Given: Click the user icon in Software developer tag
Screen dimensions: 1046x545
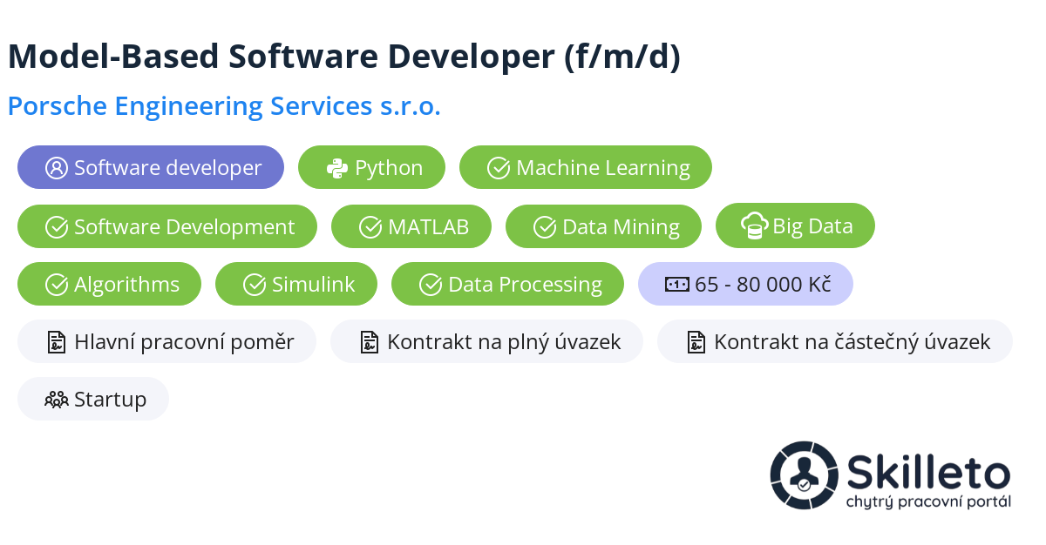Looking at the screenshot, I should [56, 168].
